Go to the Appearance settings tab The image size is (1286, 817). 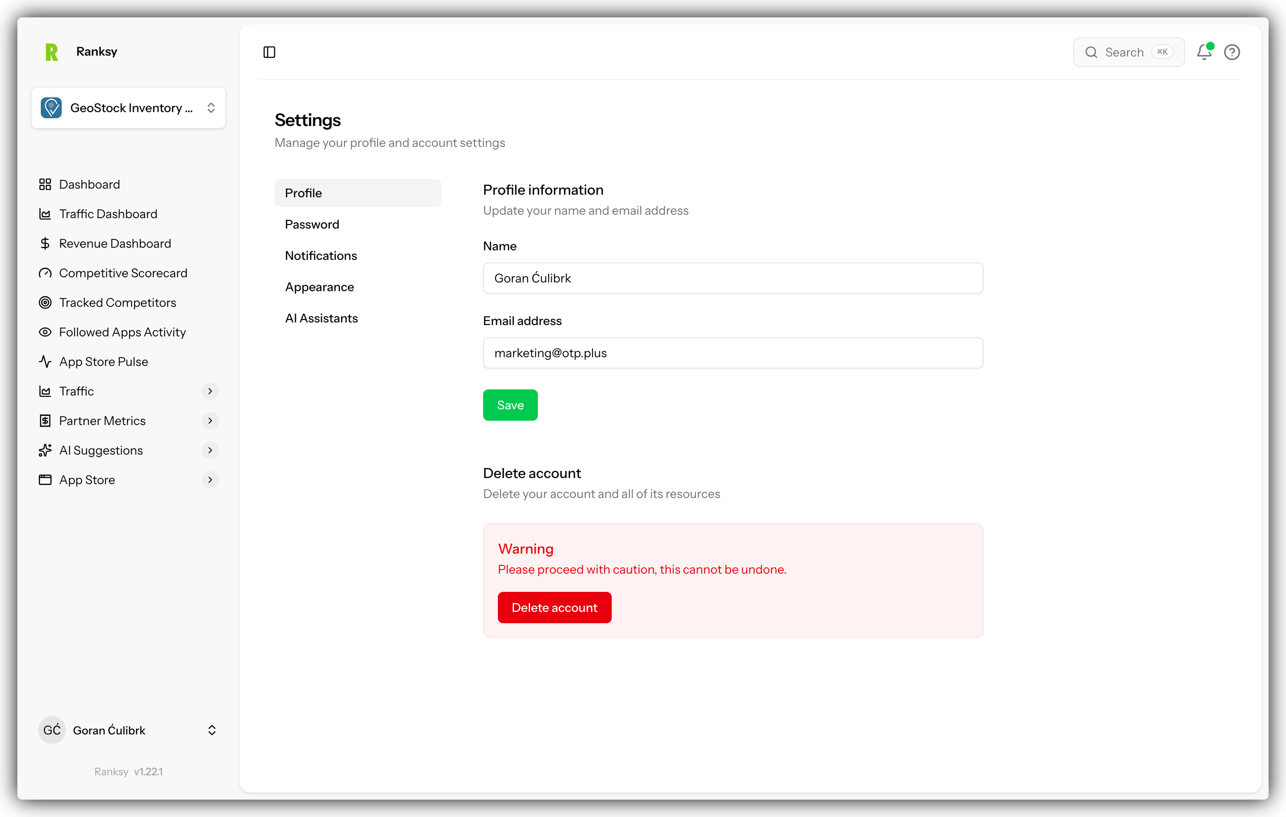pyautogui.click(x=358, y=287)
